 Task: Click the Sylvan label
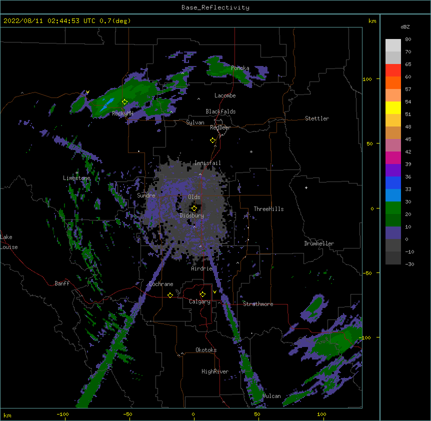click(195, 122)
